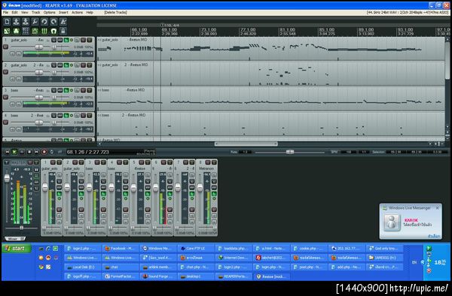
Task: Open the View menu
Action: [x=25, y=12]
